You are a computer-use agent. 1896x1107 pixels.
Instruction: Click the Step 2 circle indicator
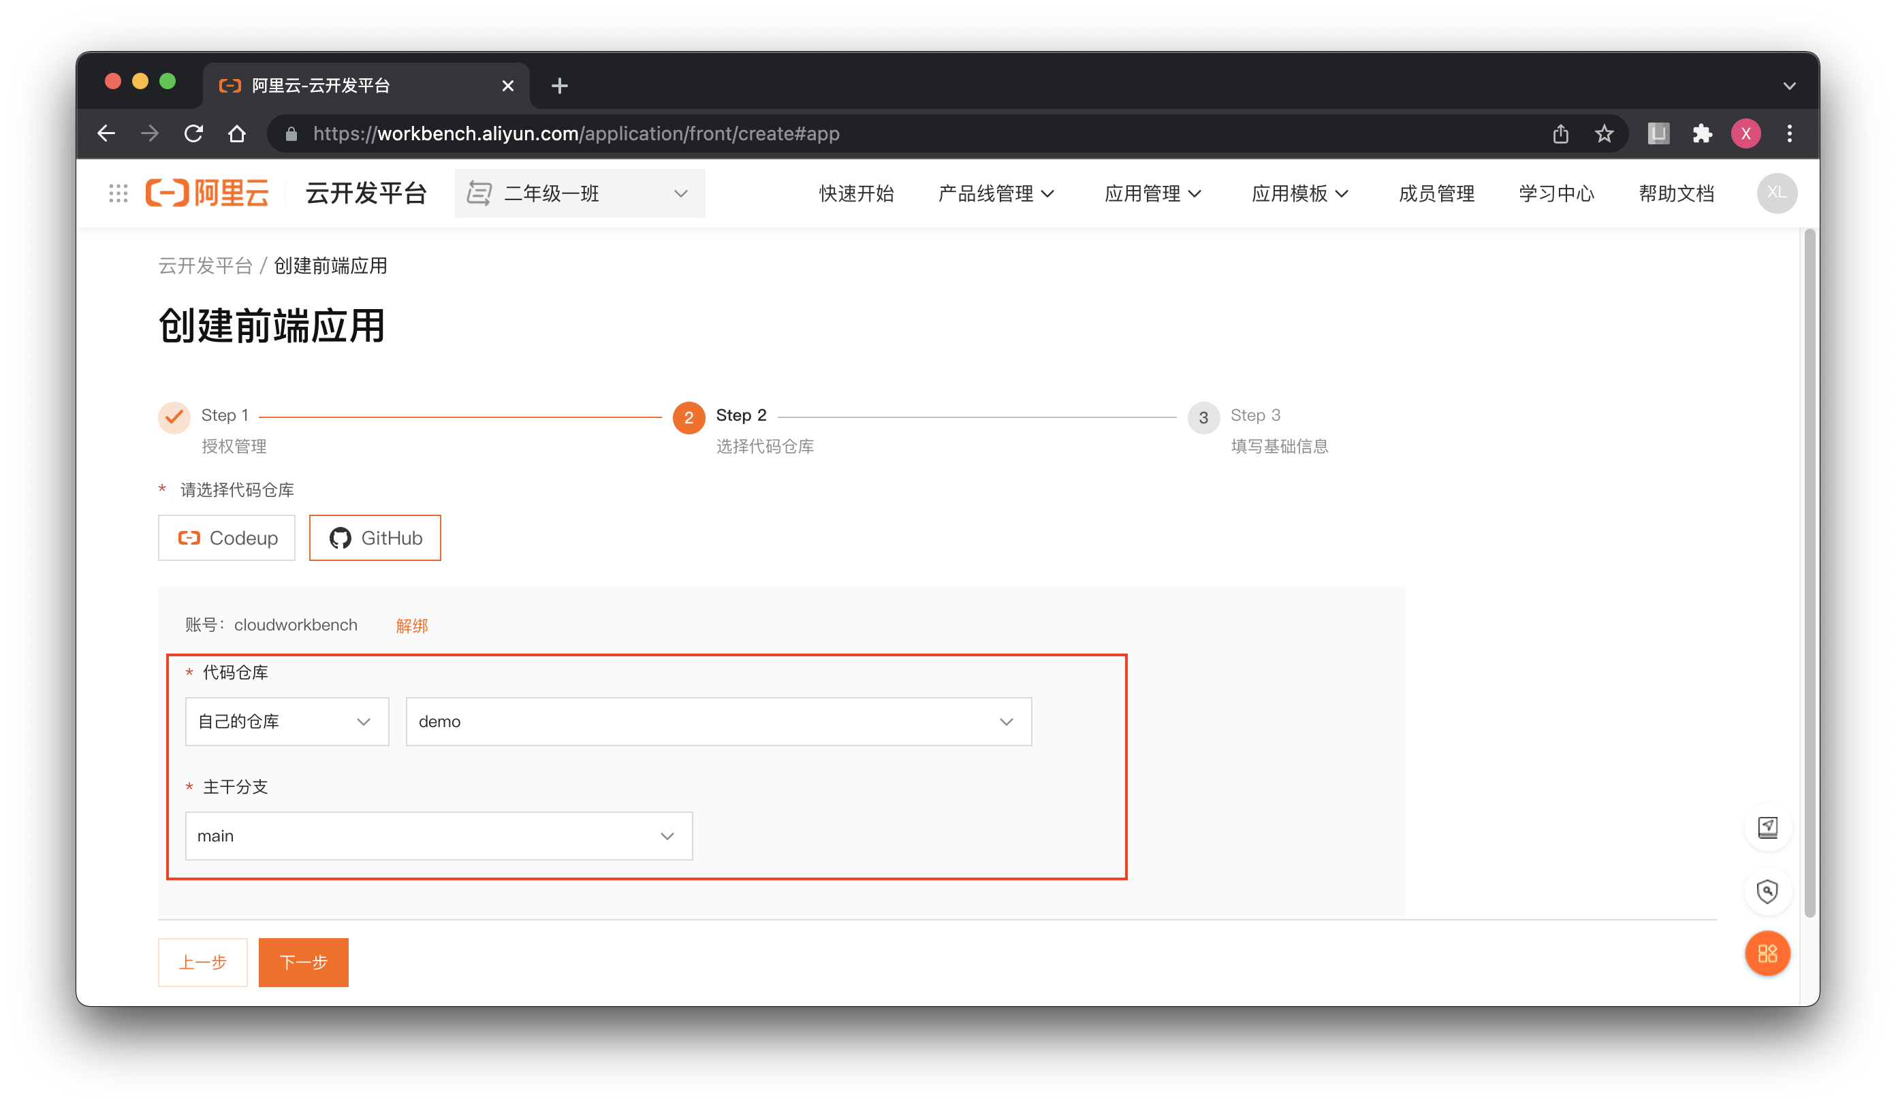click(x=689, y=417)
